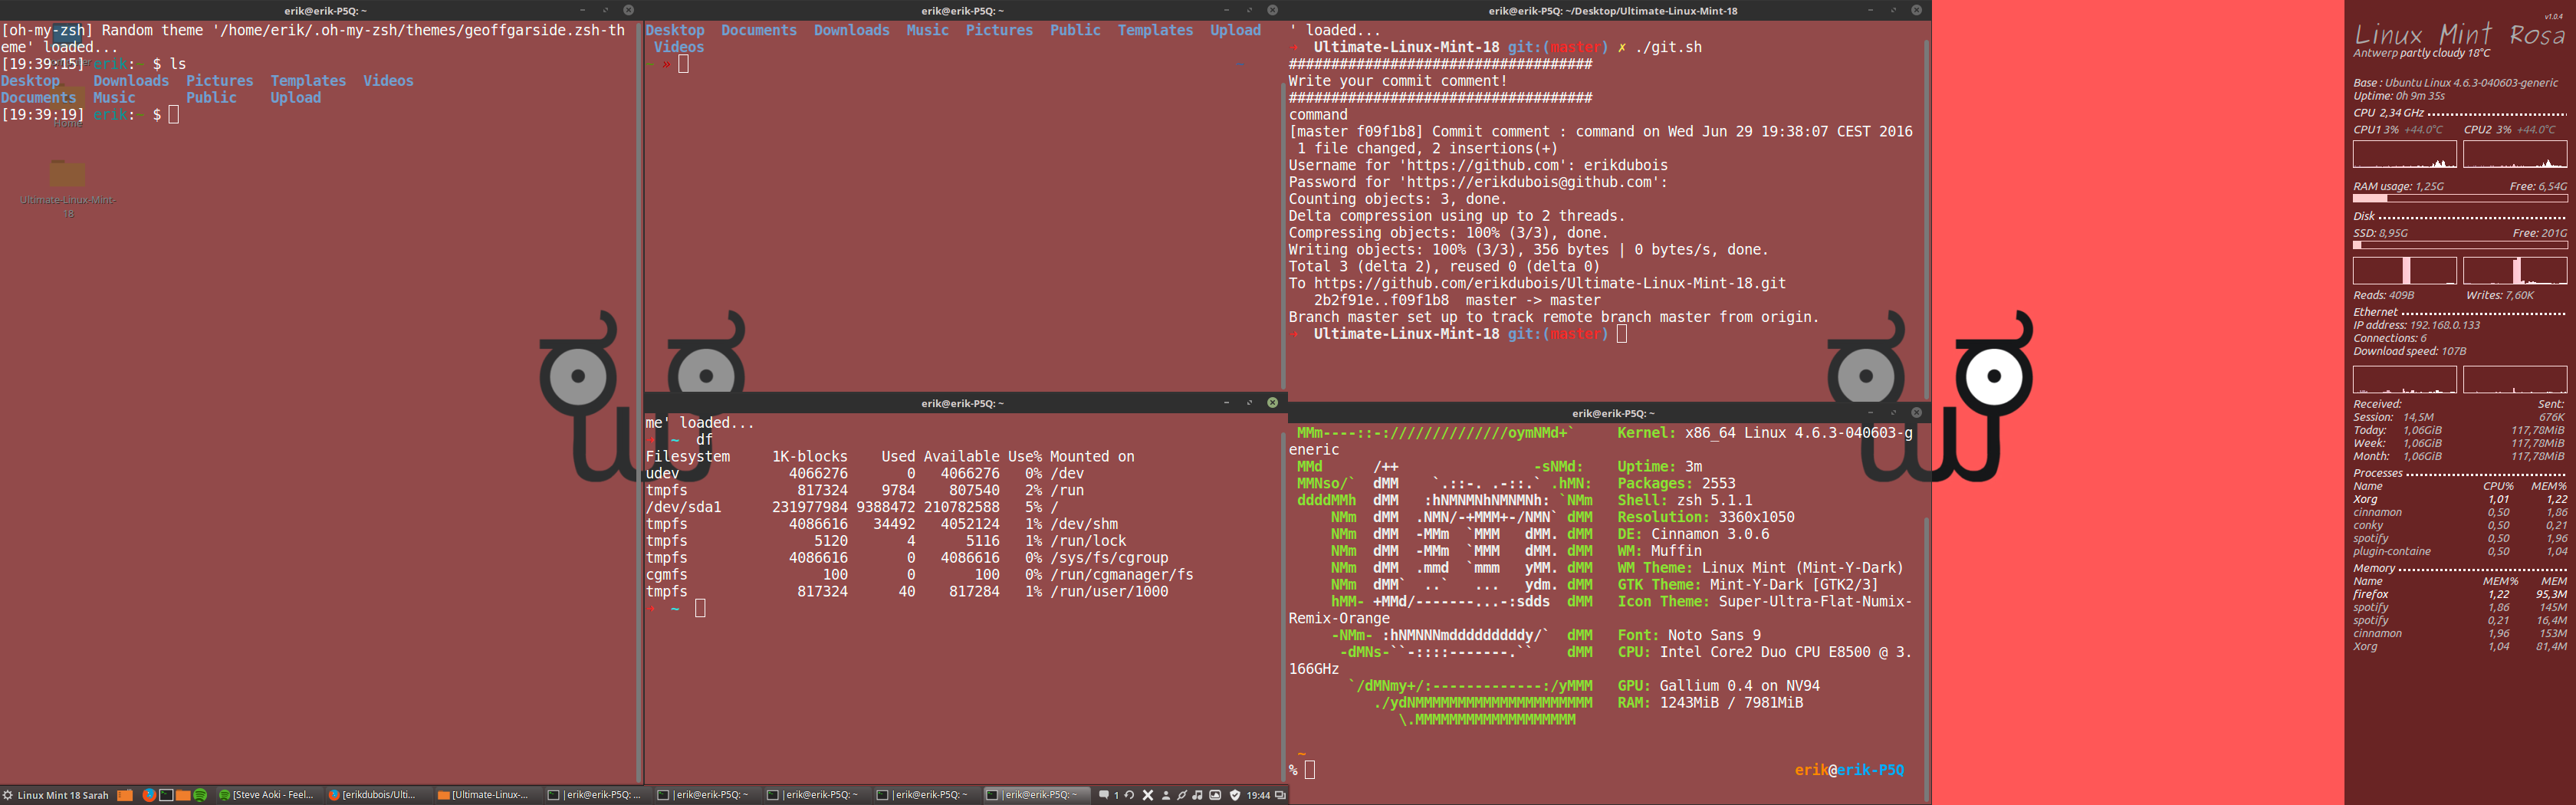Click the title bar reading ~/Desktop/Ultimate-Linux-Mint-18
Viewport: 2576px width, 805px height.
1612,10
